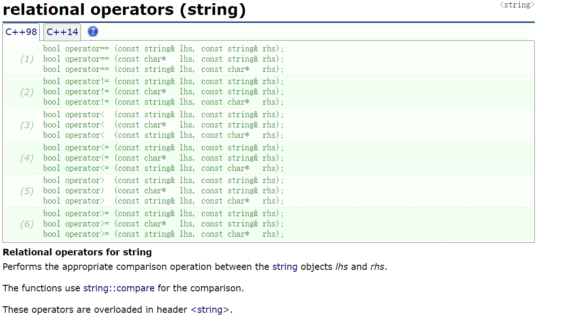Click the operator!= char* lhs overload line
Image resolution: width=569 pixels, height=317 pixels.
164,92
